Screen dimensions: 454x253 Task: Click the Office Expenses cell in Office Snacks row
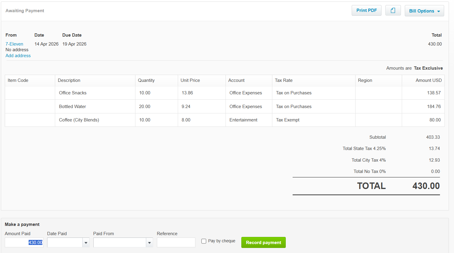coord(249,93)
